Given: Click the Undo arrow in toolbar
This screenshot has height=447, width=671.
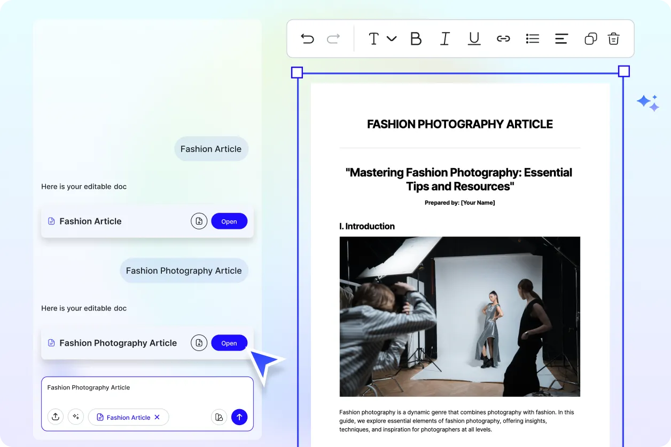Looking at the screenshot, I should point(307,38).
